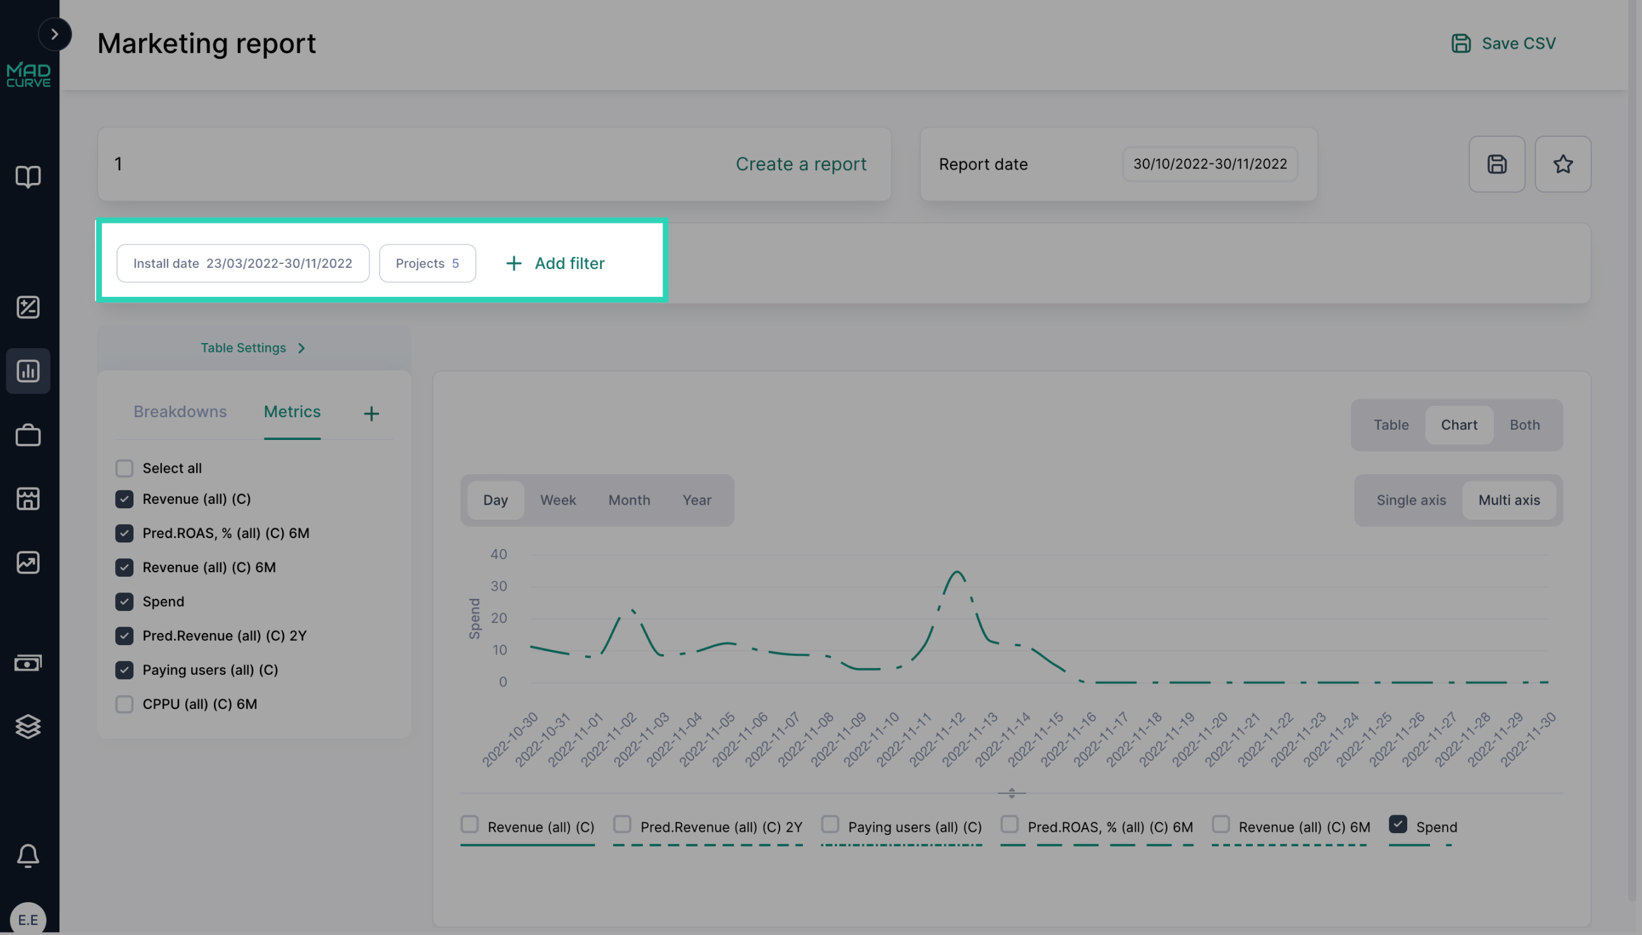The height and width of the screenshot is (935, 1642).
Task: Select the calculator icon in the sidebar
Action: [28, 307]
